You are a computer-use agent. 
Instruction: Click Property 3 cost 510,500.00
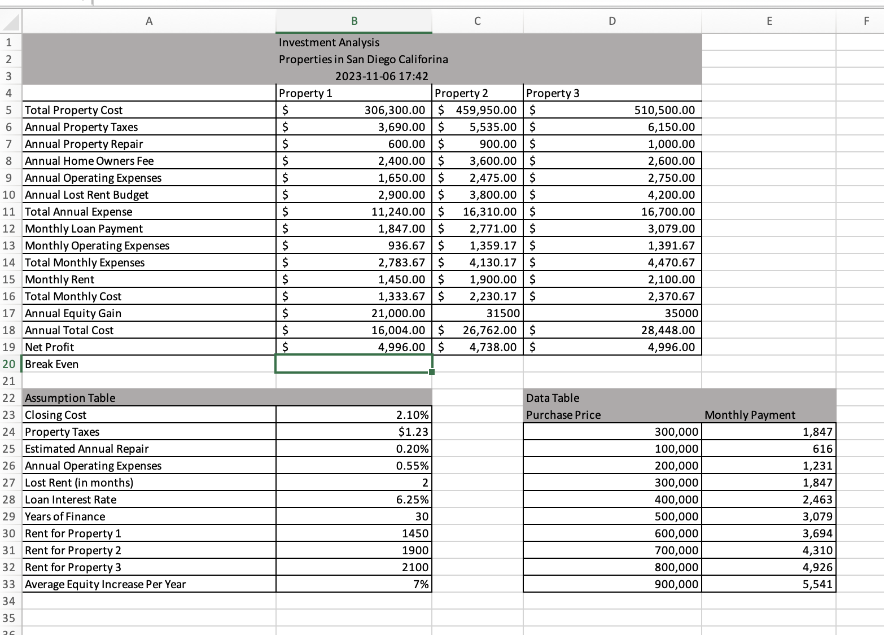[612, 110]
